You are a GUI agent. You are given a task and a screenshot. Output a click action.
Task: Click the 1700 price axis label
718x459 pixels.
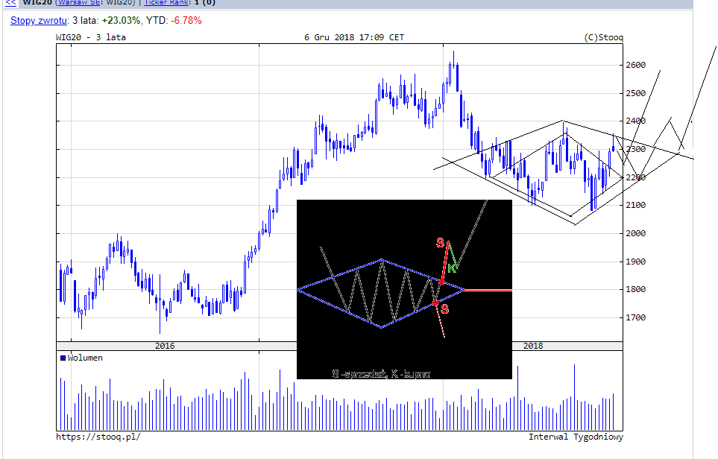(x=635, y=317)
